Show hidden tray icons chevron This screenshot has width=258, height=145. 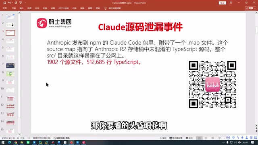223,143
